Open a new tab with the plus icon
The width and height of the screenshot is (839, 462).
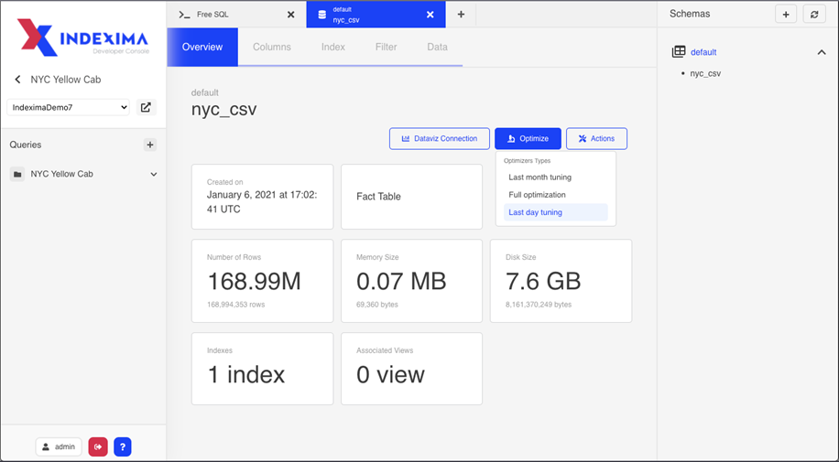click(461, 15)
